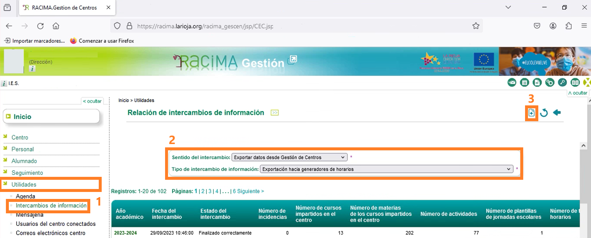Click the external window icon beside Gestión
Image resolution: width=591 pixels, height=238 pixels.
(x=293, y=59)
